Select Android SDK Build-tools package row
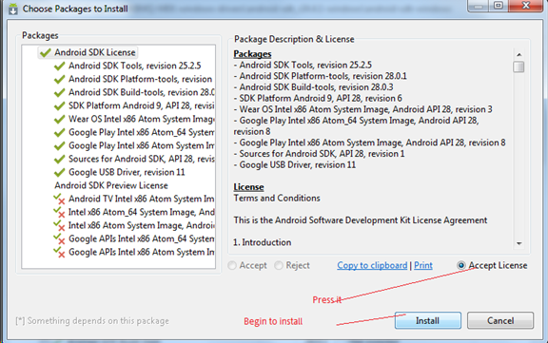Image resolution: width=548 pixels, height=343 pixels. click(142, 92)
